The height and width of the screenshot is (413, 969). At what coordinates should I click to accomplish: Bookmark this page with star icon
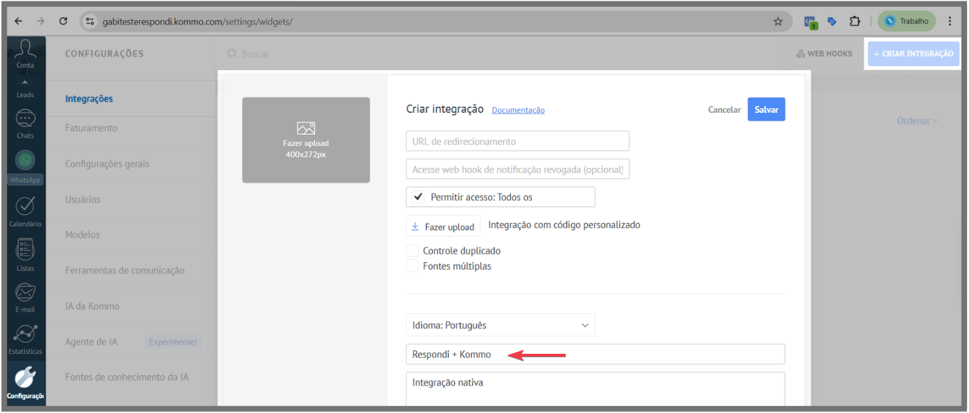[x=778, y=21]
